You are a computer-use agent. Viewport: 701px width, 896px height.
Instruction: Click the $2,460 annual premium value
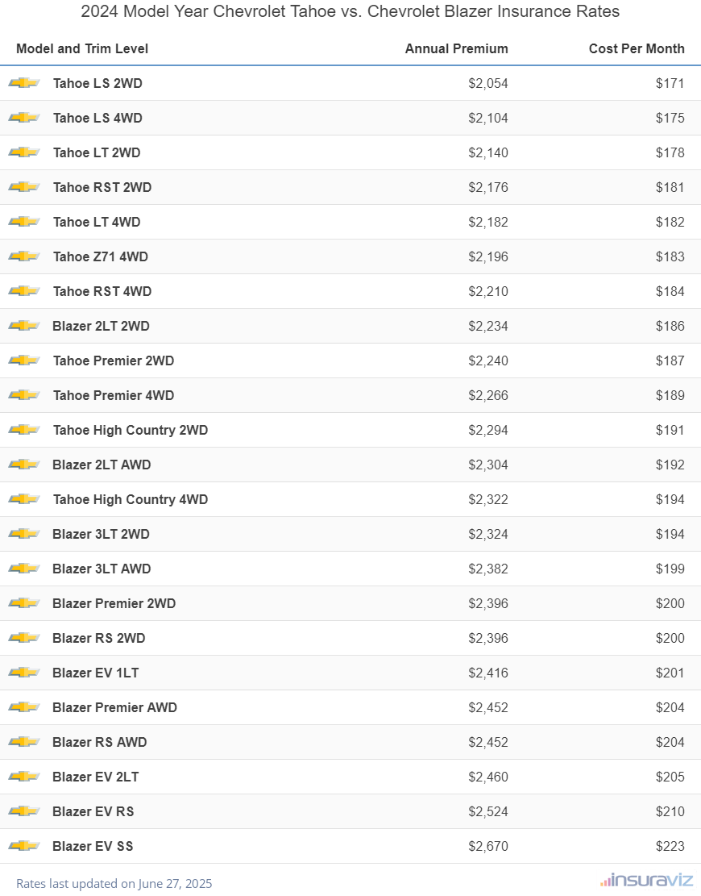pos(488,777)
